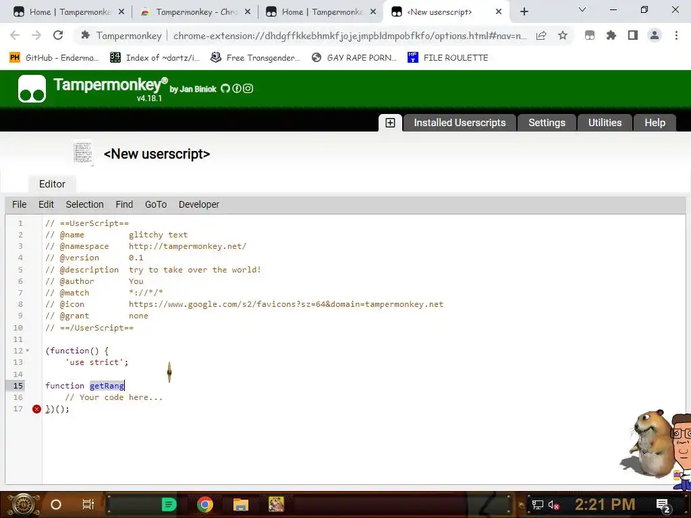
Task: Click the @name glitchy text line
Action: click(116, 235)
